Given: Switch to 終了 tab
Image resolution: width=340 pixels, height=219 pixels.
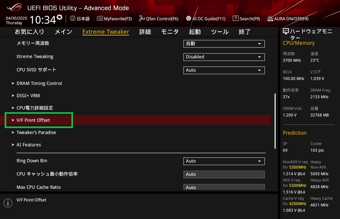Looking at the screenshot, I should [x=245, y=32].
